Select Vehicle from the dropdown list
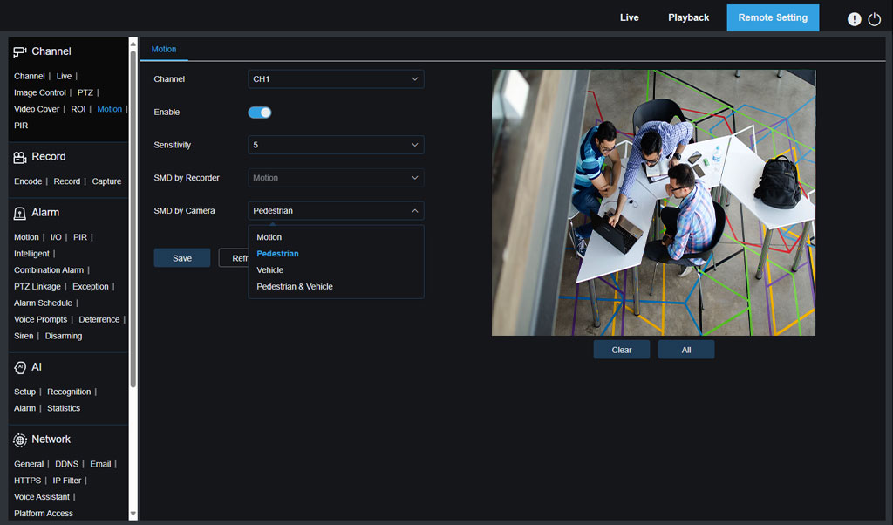893x525 pixels. pos(270,270)
